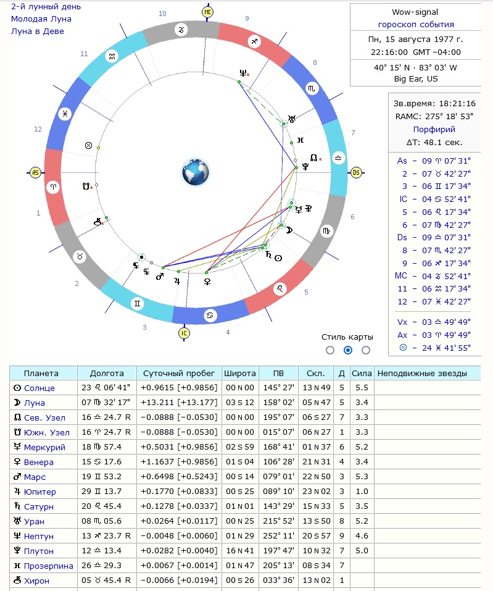493x591 pixels.
Task: Select the middle chart style radio button
Action: [x=348, y=350]
